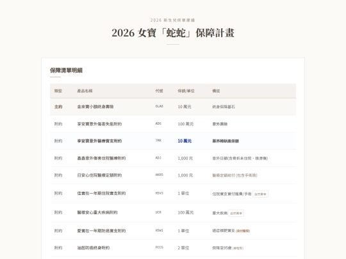Click the code UCR

click(158, 212)
